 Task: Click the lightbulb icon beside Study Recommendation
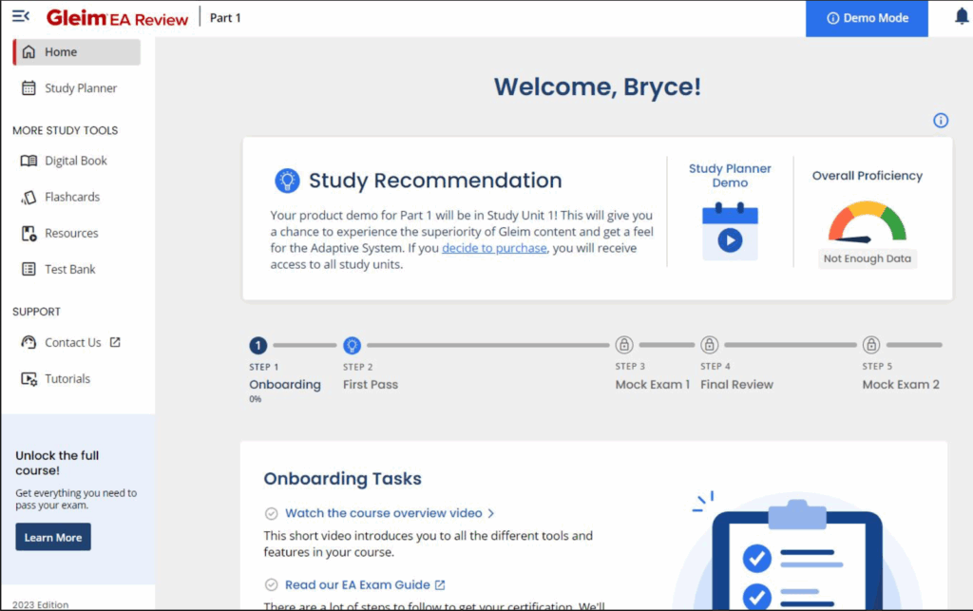[287, 181]
